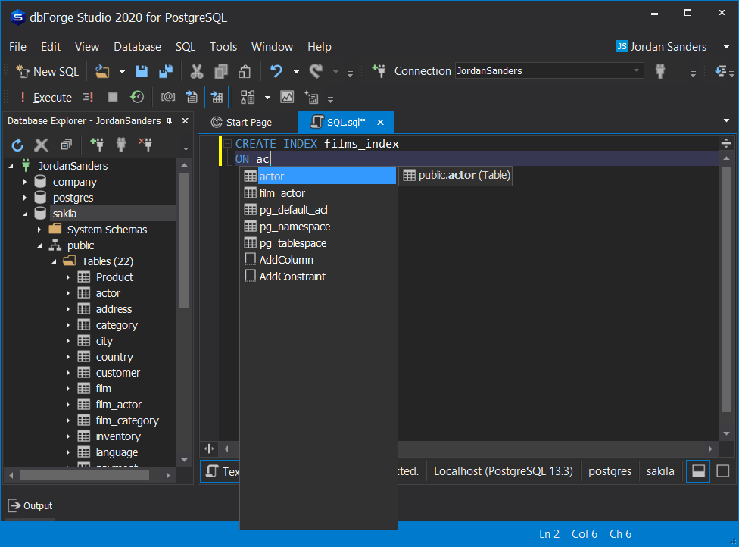Click the Database Explorer vertical scrollbar
This screenshot has width=739, height=547.
click(184, 240)
